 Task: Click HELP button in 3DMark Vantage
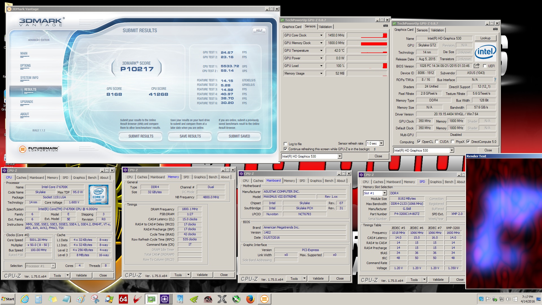click(259, 30)
